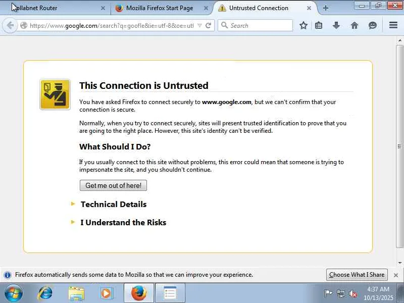This screenshot has height=303, width=404.
Task: Click the Action Center flag icon
Action: 328,293
